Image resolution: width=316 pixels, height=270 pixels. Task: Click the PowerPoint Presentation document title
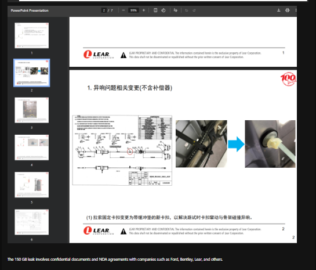coord(30,10)
